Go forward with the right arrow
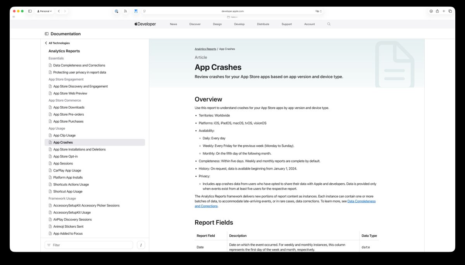Image resolution: width=465 pixels, height=265 pixels. coord(65,11)
